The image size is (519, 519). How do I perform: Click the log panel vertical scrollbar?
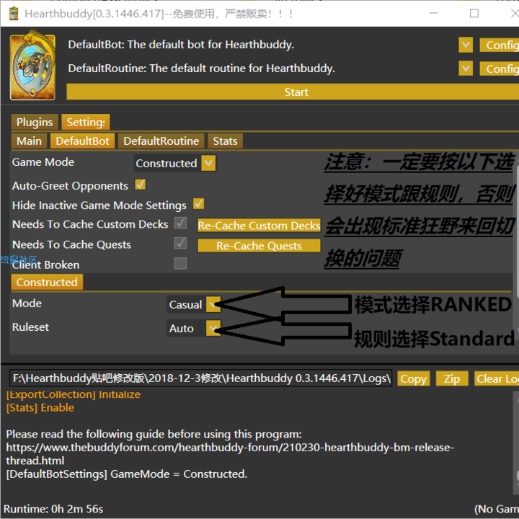point(516,442)
